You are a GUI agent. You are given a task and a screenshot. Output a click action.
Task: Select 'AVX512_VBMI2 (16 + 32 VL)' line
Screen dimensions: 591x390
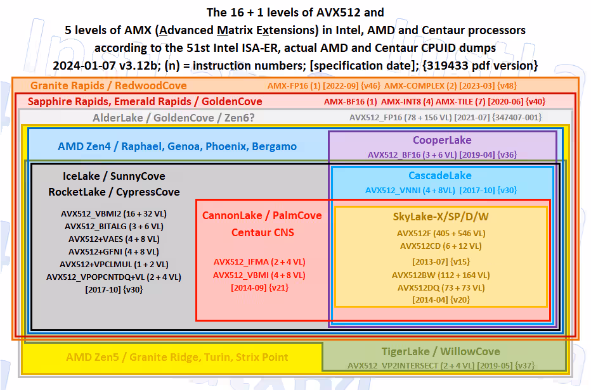click(x=114, y=214)
